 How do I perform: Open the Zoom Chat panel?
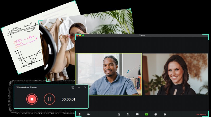pos(137,114)
